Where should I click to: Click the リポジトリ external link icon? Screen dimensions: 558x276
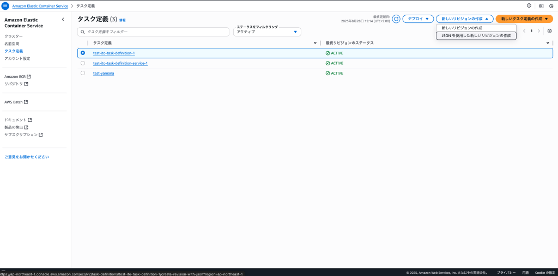click(x=26, y=84)
